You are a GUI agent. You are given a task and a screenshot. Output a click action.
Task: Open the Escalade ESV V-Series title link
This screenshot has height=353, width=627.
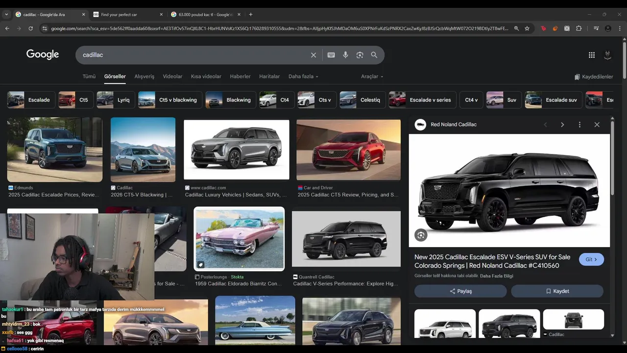pos(492,261)
